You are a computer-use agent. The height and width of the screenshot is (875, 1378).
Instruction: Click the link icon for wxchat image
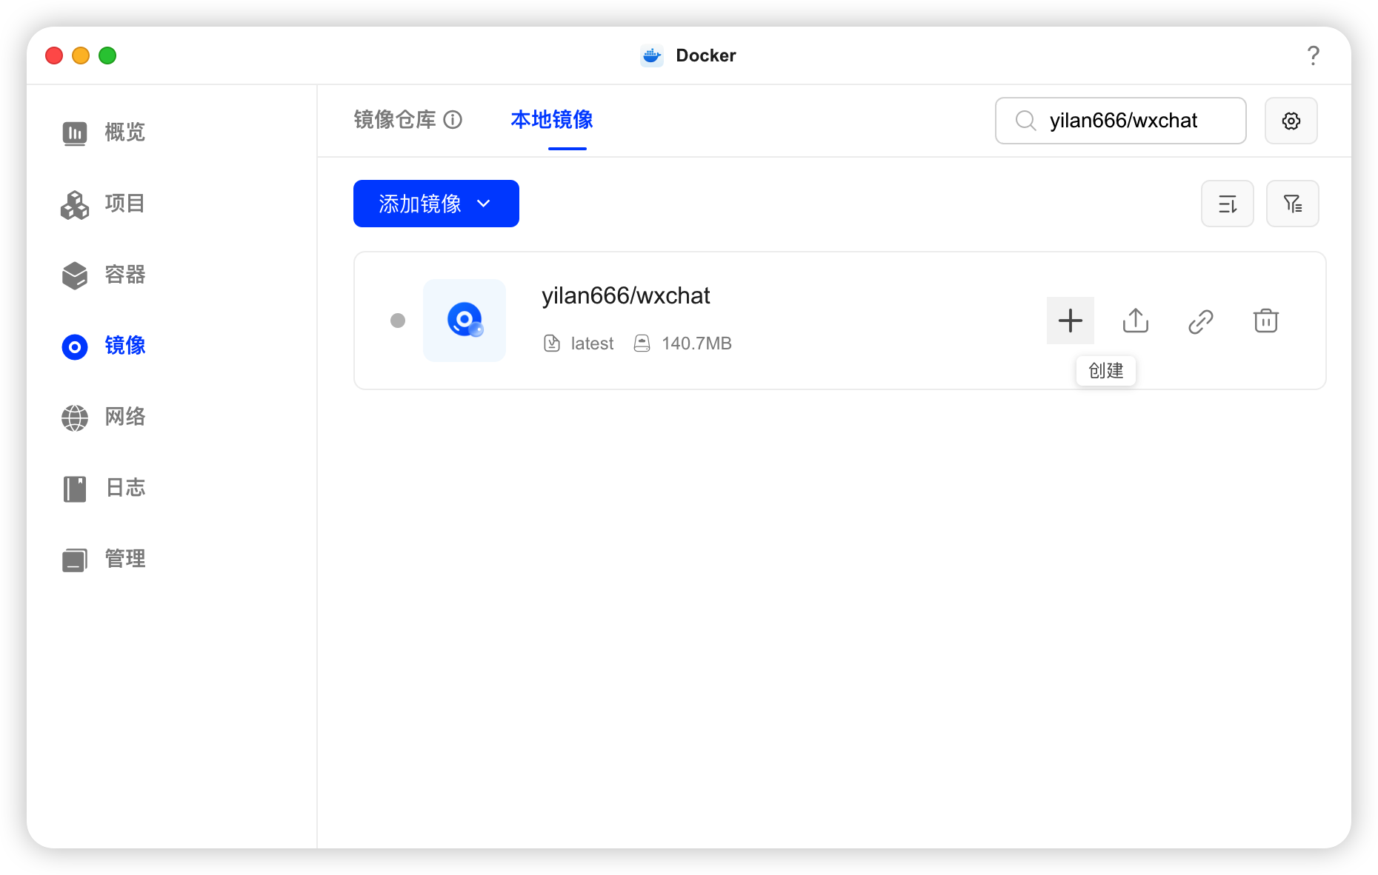tap(1201, 321)
